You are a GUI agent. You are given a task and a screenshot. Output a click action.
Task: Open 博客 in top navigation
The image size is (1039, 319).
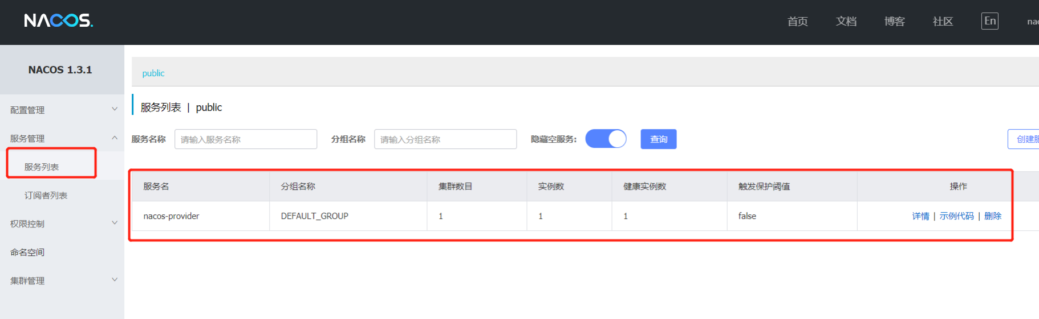point(895,22)
